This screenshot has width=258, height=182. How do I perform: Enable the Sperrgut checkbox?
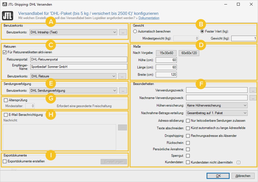click(188, 156)
